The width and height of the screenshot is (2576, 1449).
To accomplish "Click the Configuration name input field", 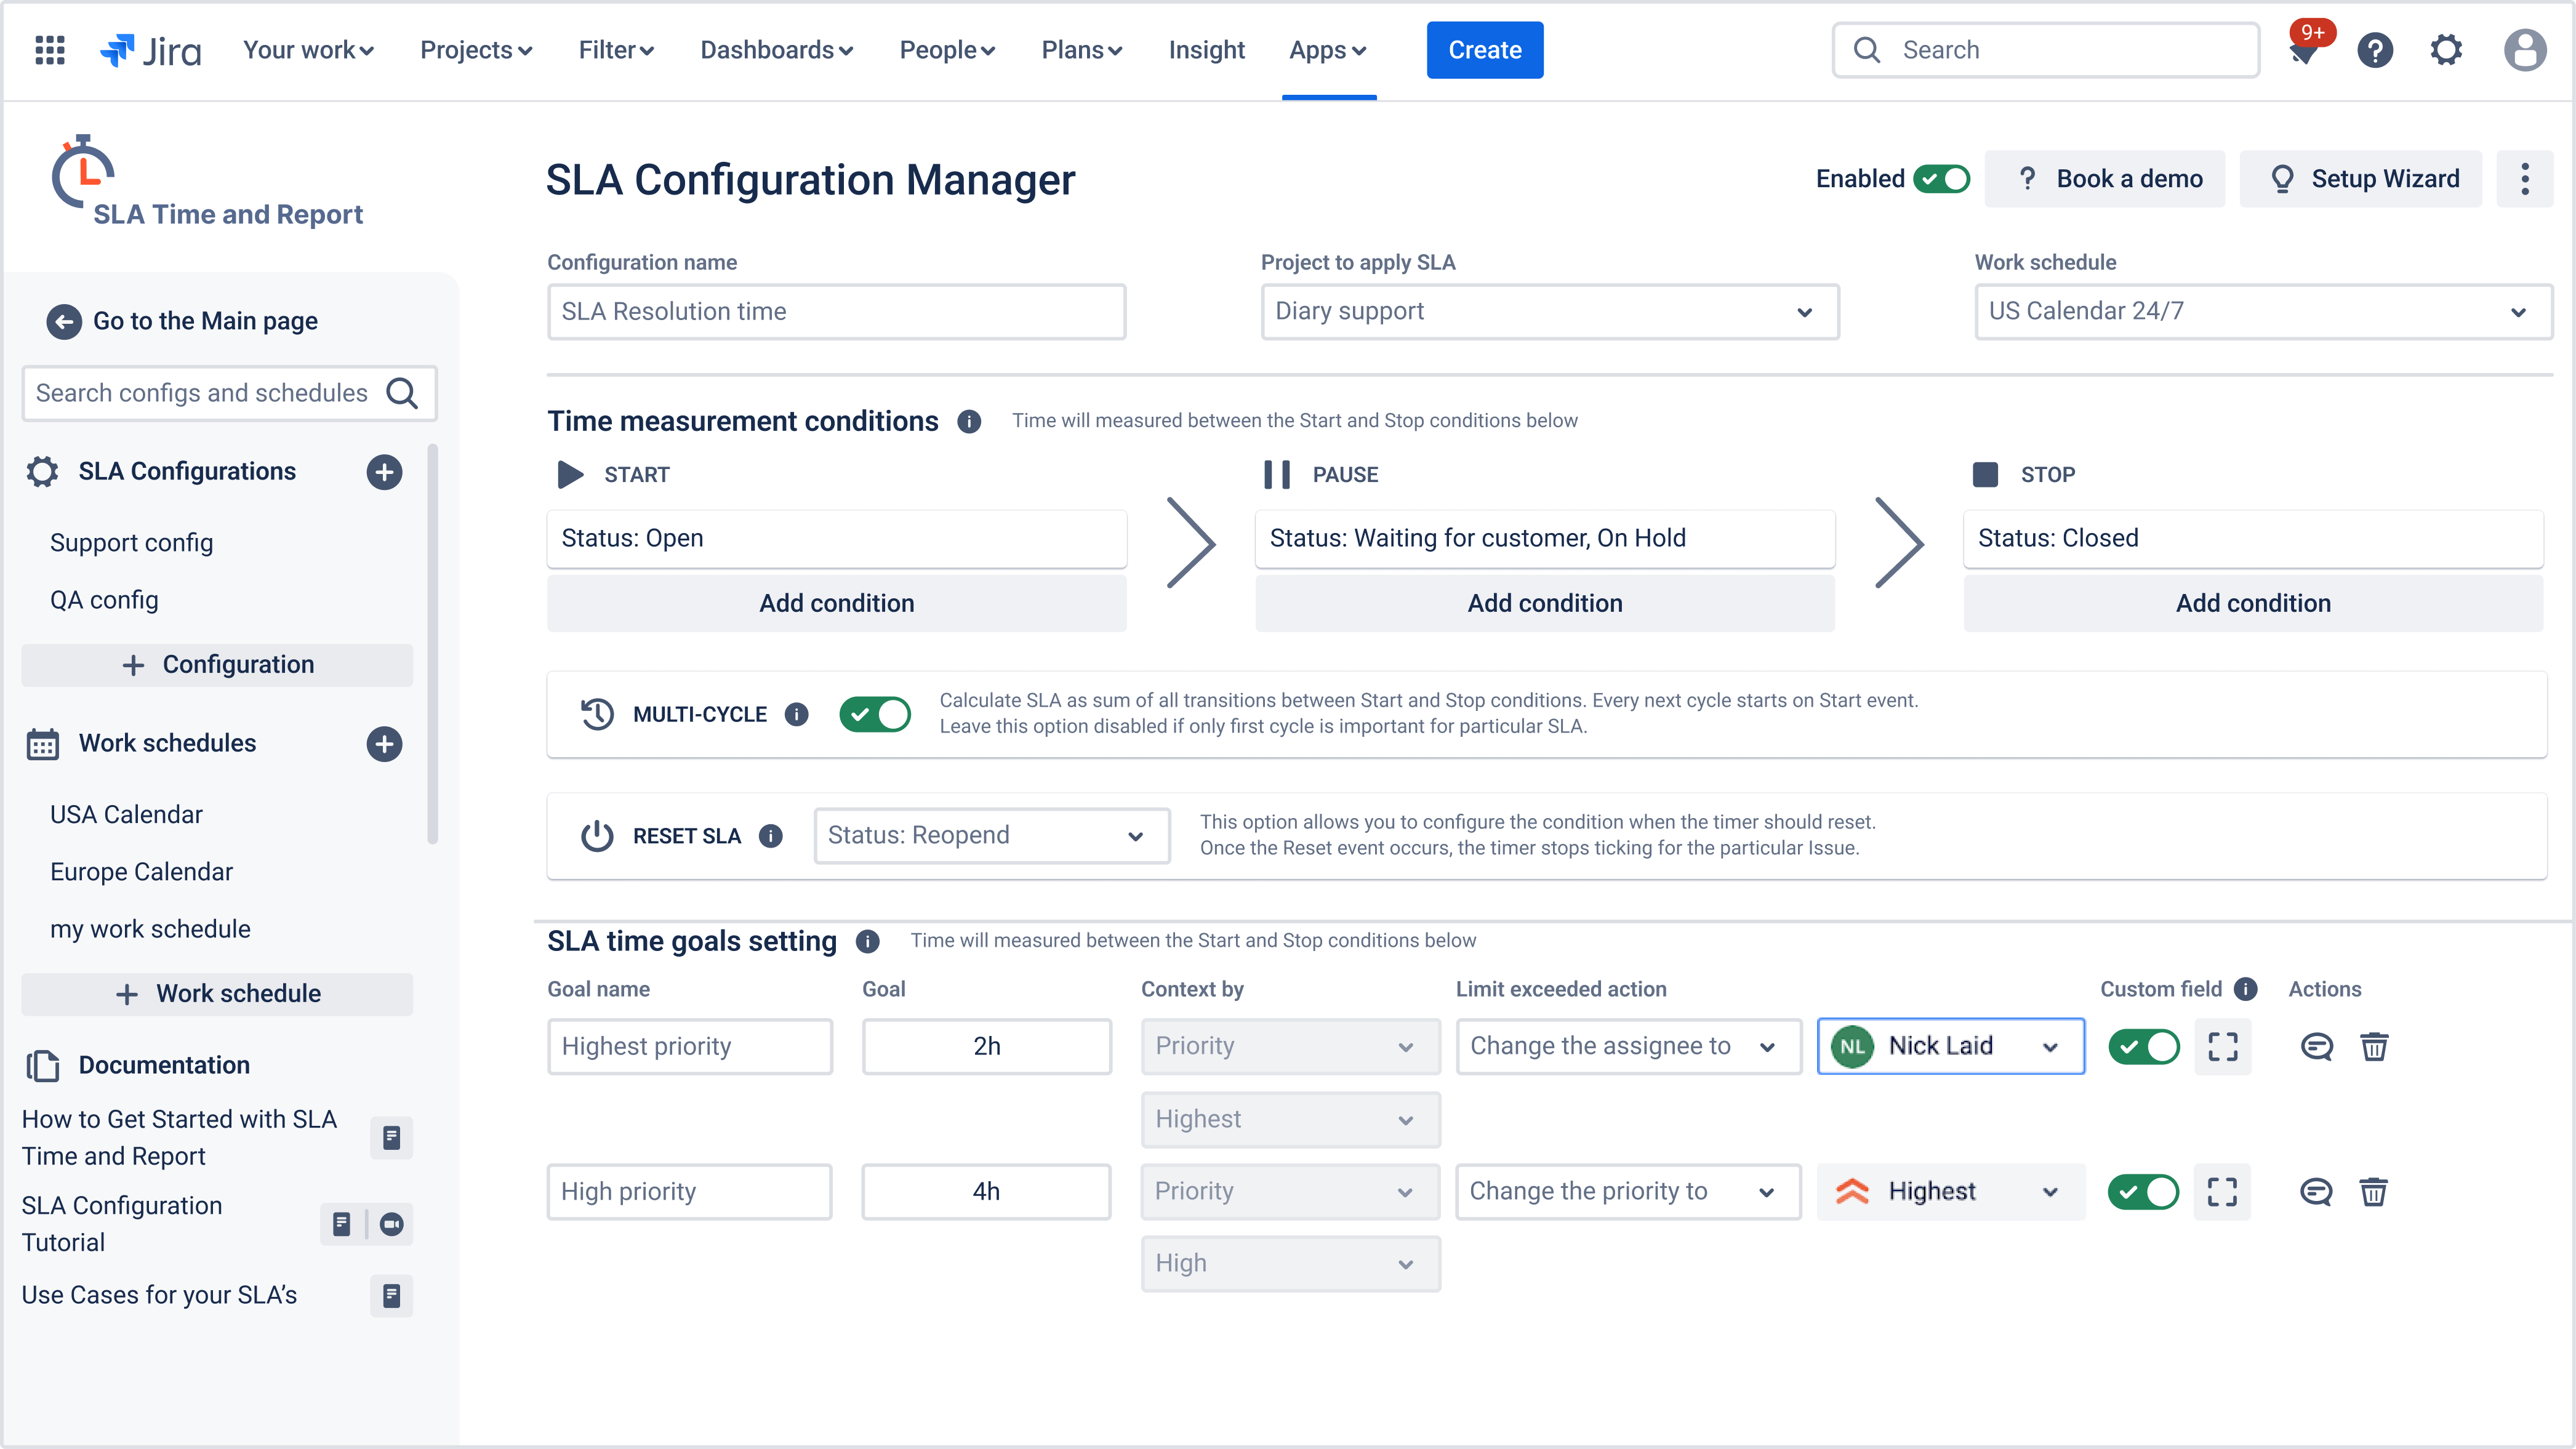I will click(836, 312).
